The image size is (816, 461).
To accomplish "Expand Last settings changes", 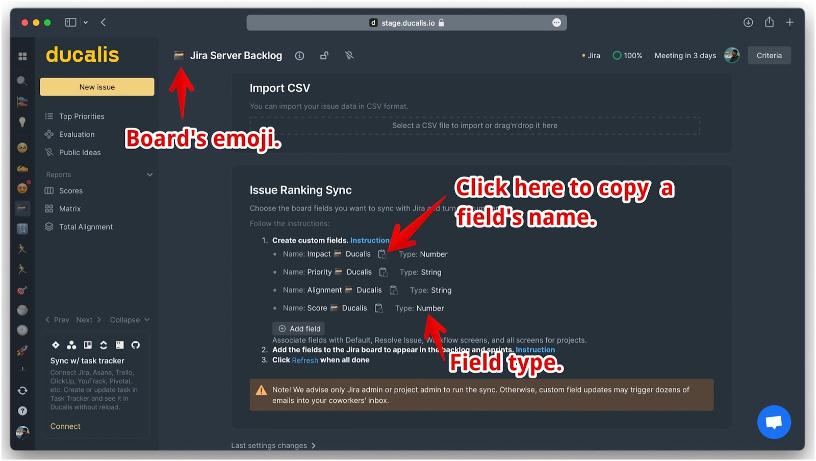I will [x=273, y=446].
